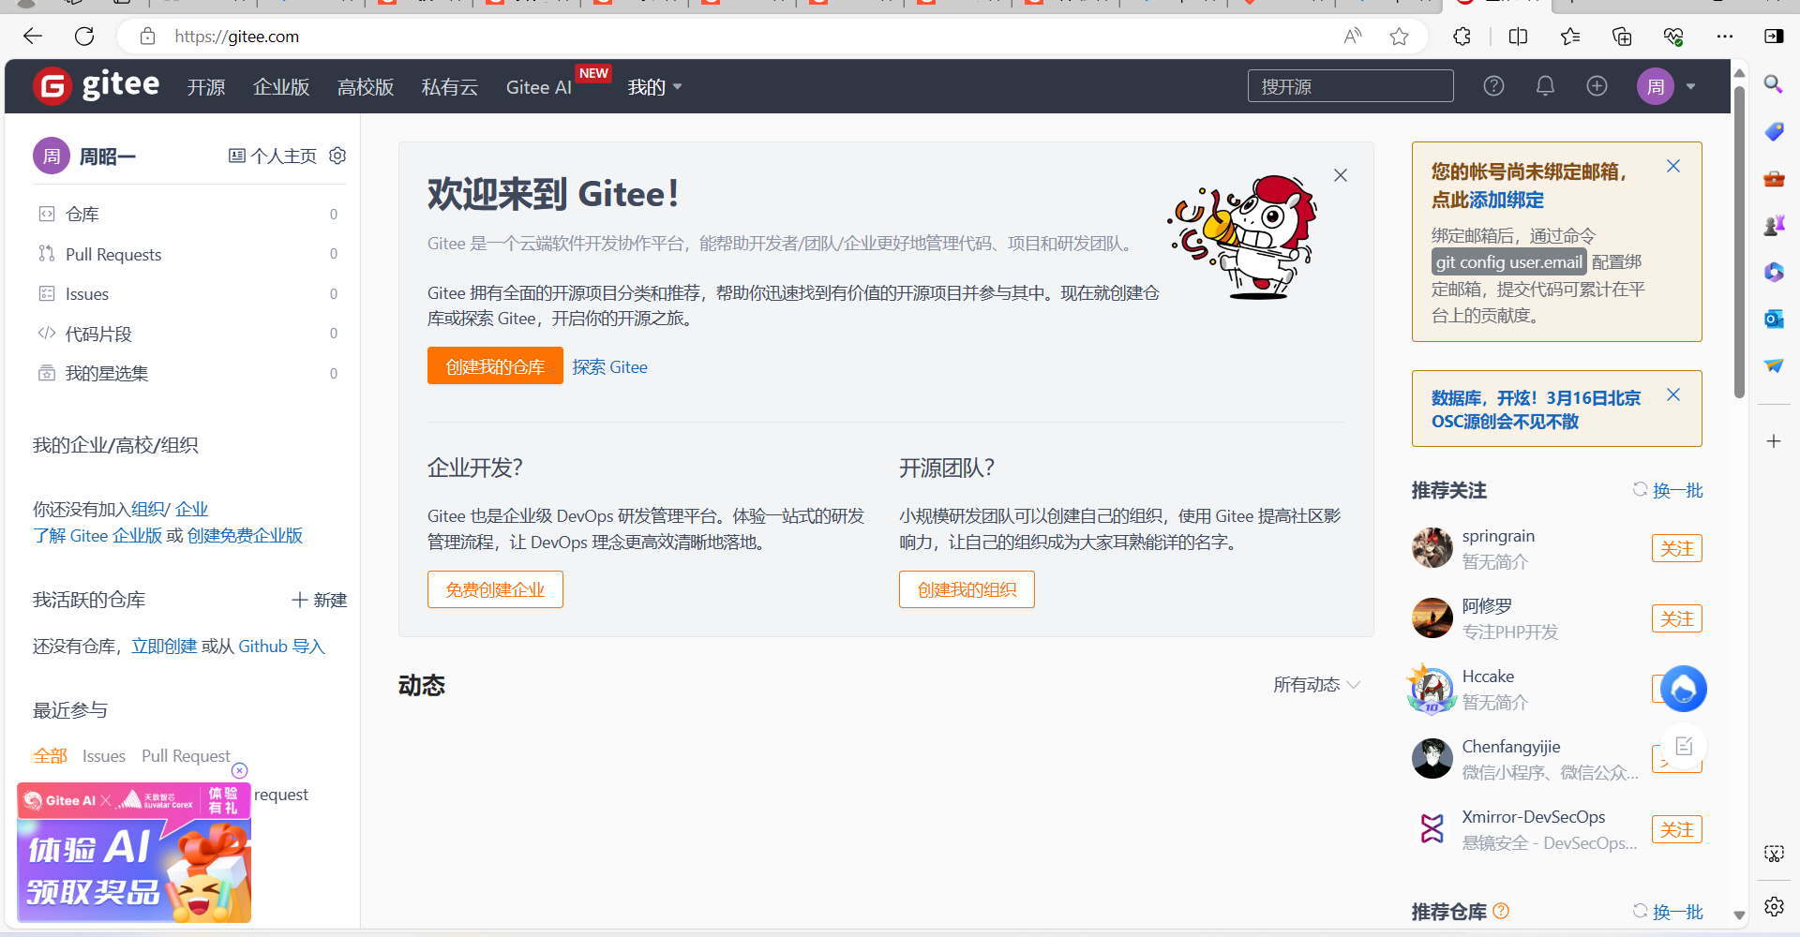The width and height of the screenshot is (1800, 937).
Task: Refresh recommended users with 换一批
Action: (1668, 490)
